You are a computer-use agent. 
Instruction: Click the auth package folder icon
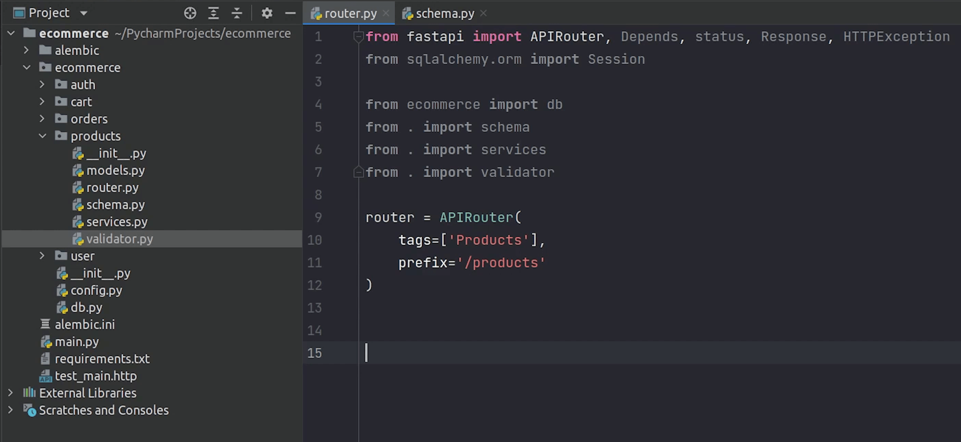[x=61, y=84]
